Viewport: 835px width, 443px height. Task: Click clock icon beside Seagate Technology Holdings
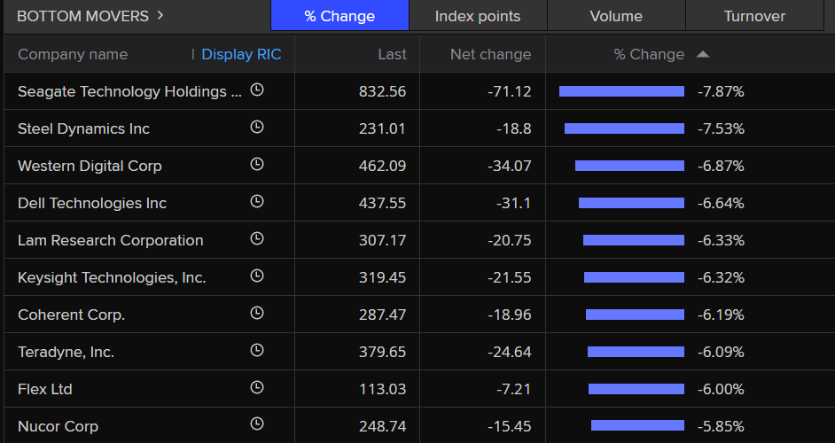[x=257, y=90]
